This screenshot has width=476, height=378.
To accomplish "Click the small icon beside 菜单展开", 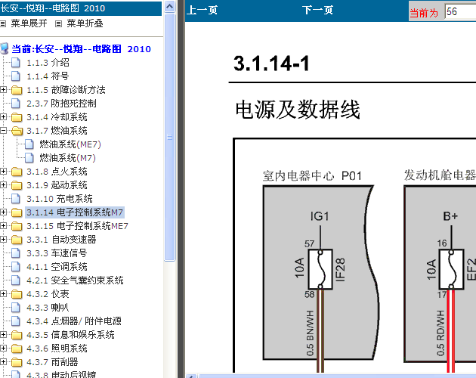I will coord(3,23).
